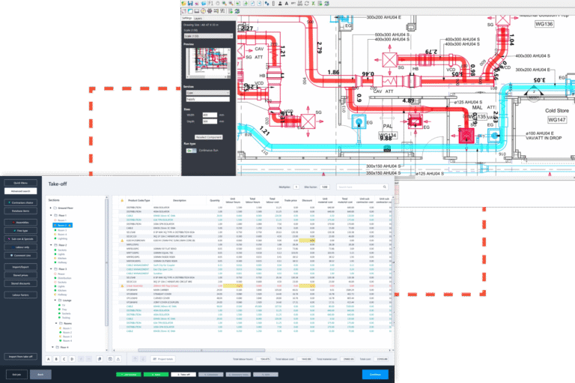Open the Quick Menu
The height and width of the screenshot is (383, 575).
coord(20,182)
